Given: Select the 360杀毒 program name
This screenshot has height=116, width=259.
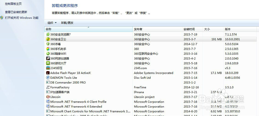Looking at the screenshot, I should (55, 44).
